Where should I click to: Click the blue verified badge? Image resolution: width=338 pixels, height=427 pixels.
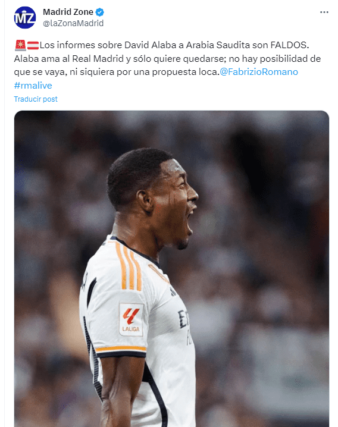pyautogui.click(x=100, y=12)
